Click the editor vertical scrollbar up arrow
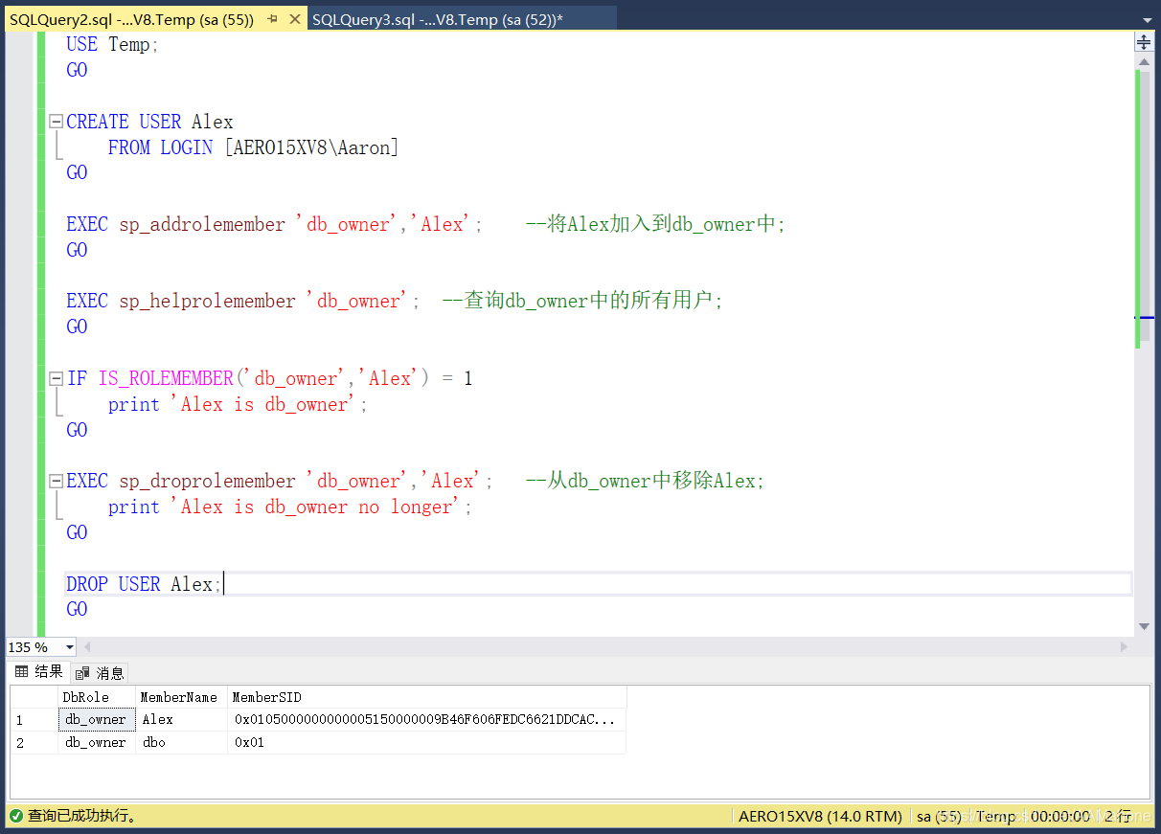Screen dimensions: 1161x834 click(x=1143, y=61)
